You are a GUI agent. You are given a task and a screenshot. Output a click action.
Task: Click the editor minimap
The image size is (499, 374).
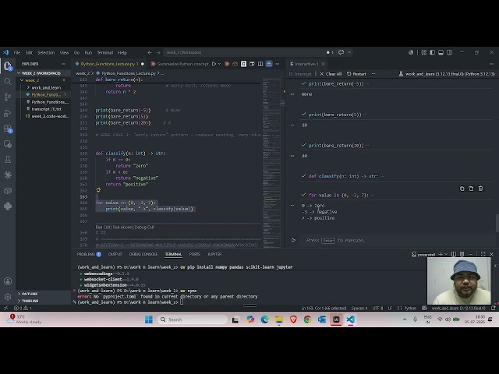[271, 162]
